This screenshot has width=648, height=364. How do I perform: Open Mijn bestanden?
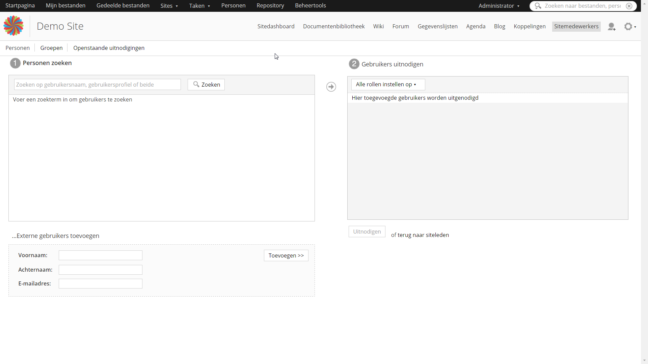65,6
